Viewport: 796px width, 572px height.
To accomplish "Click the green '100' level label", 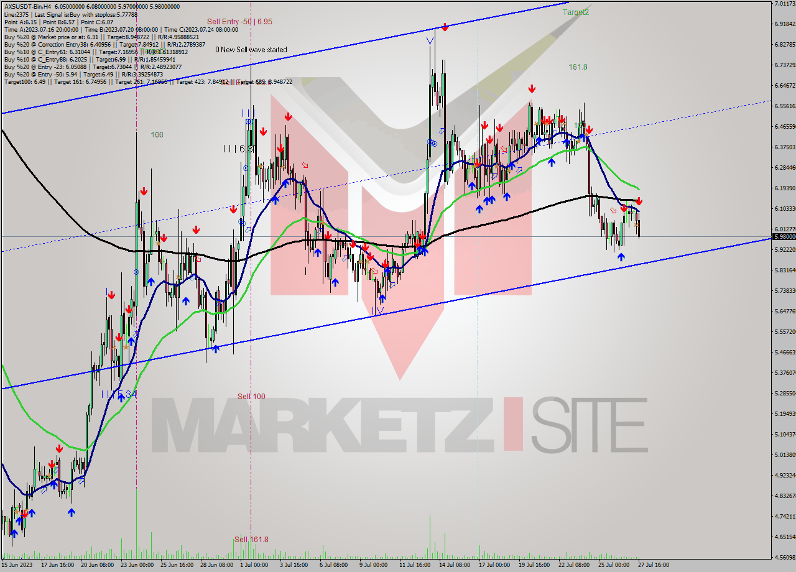I will tap(157, 134).
